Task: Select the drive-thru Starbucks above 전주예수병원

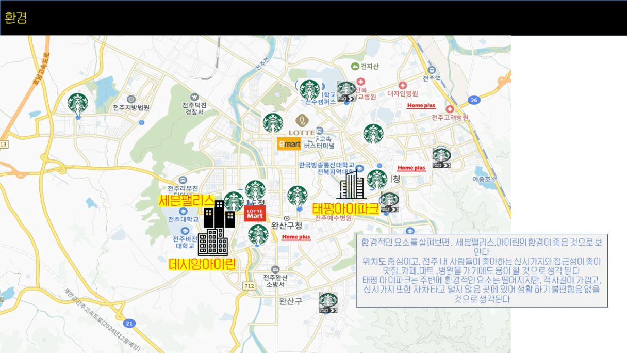Action: [x=389, y=202]
